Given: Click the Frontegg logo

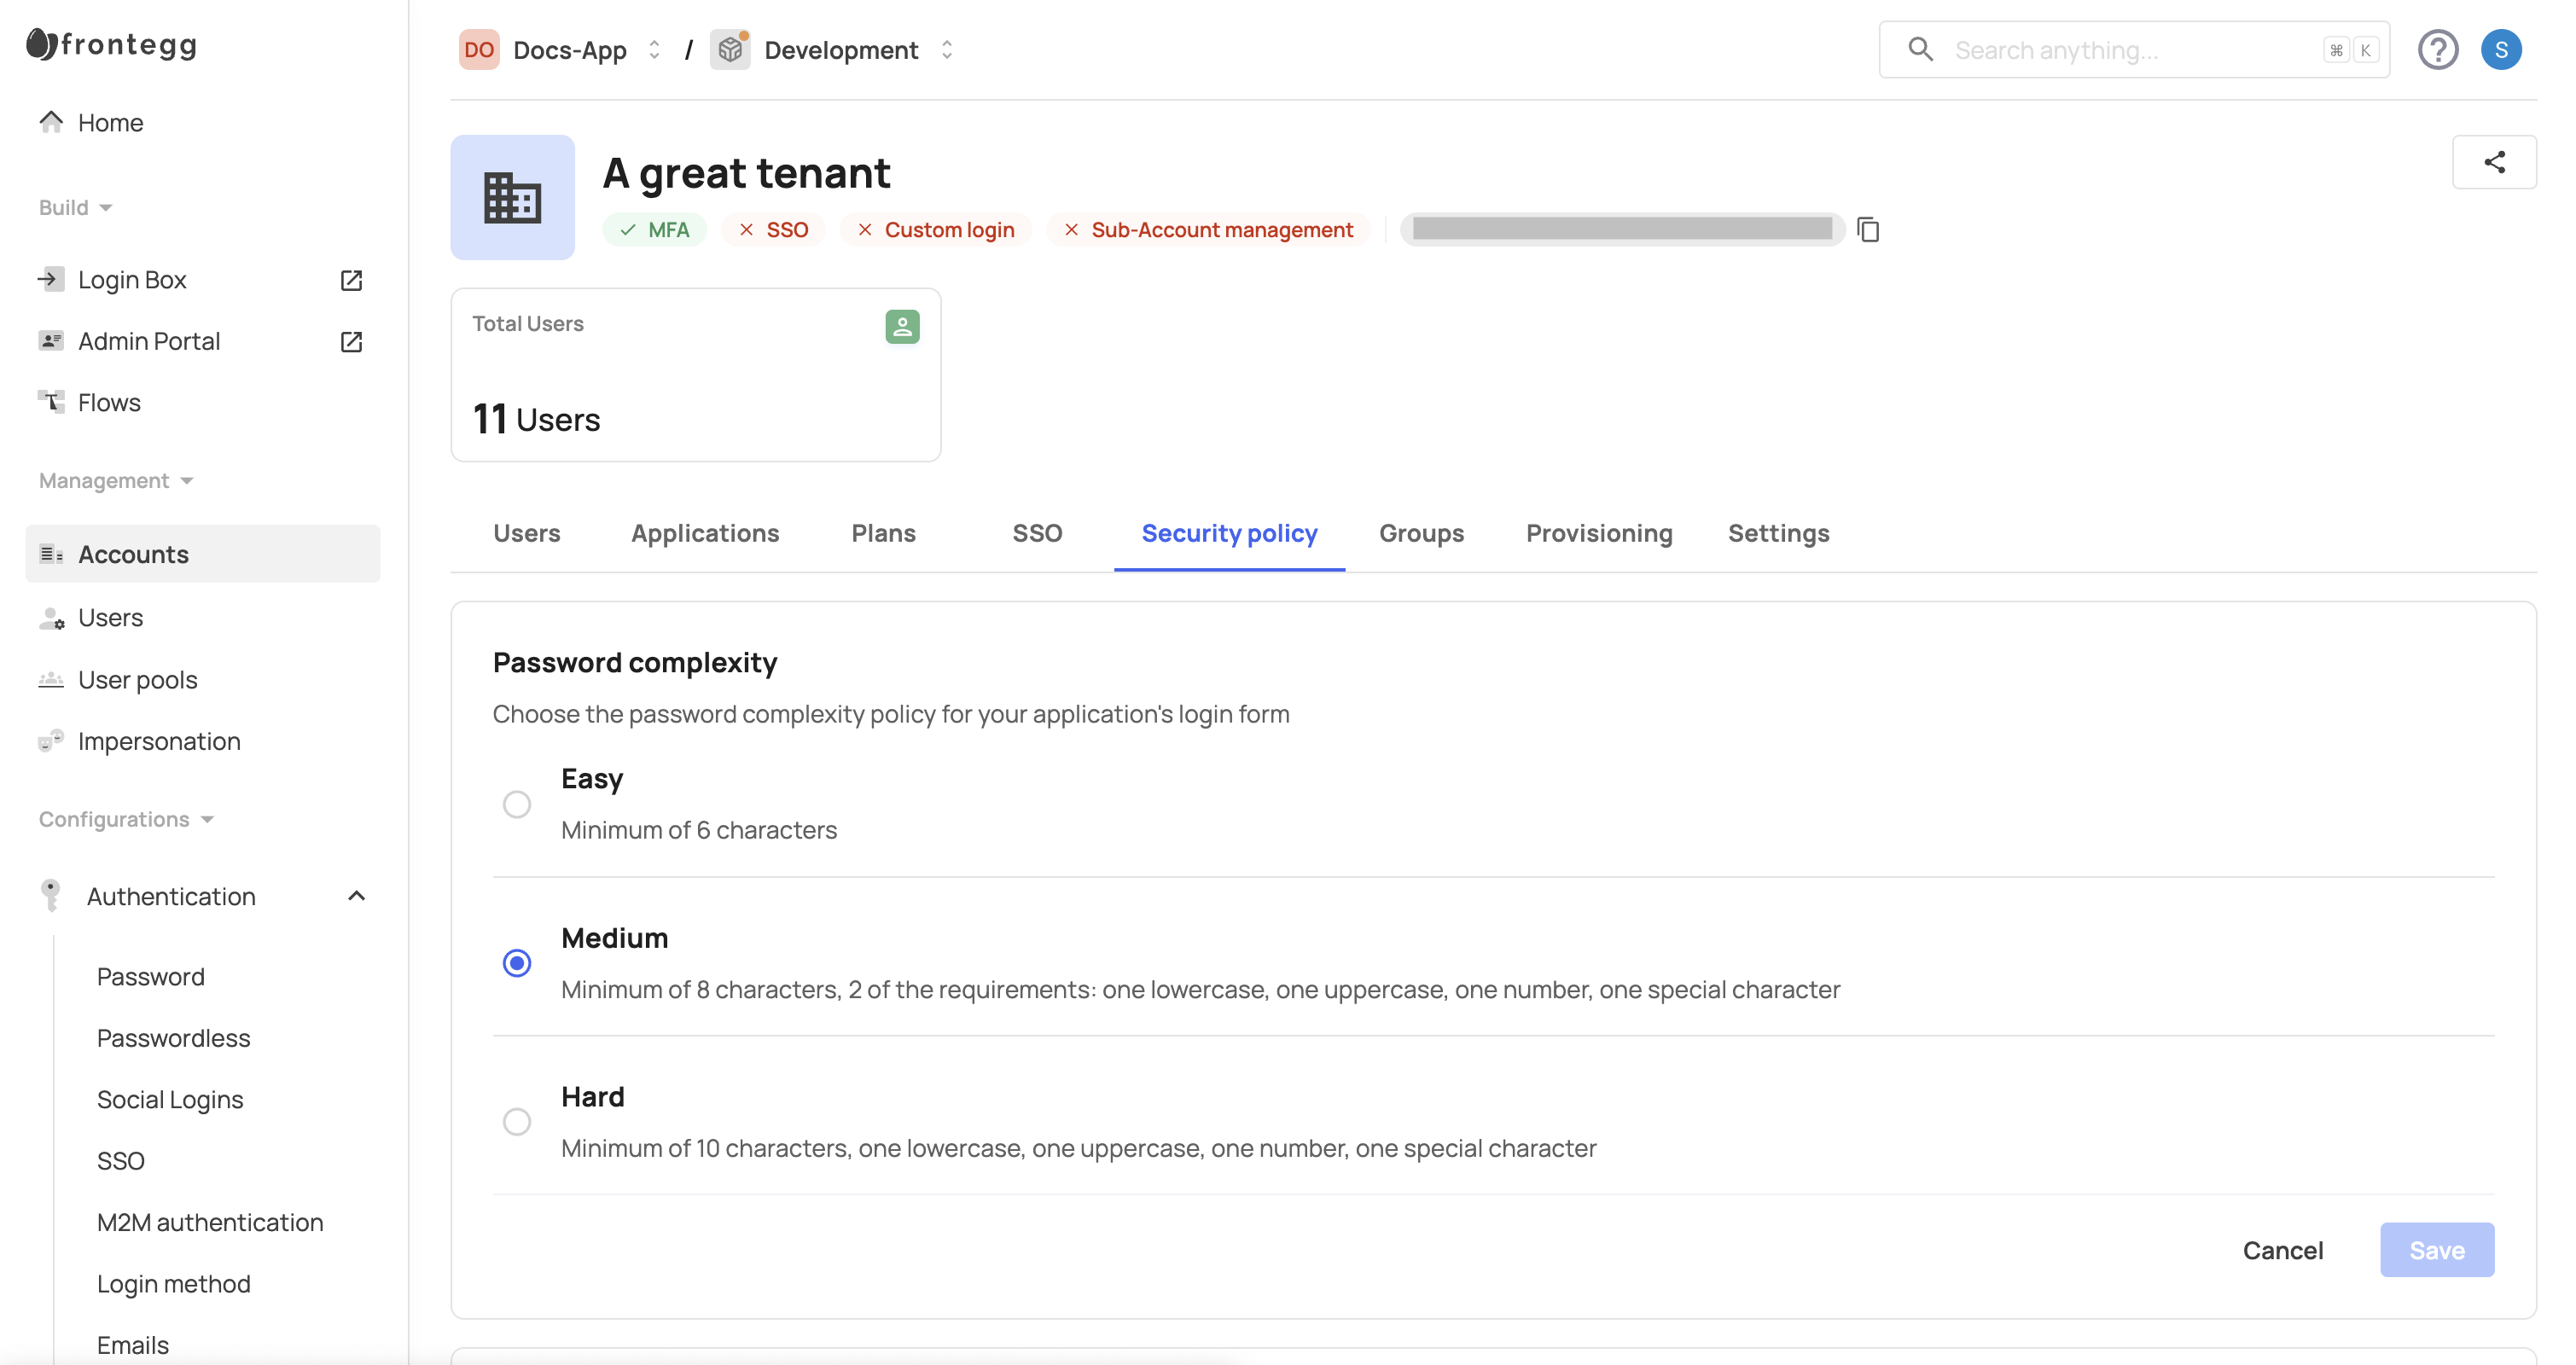Looking at the screenshot, I should tap(112, 44).
